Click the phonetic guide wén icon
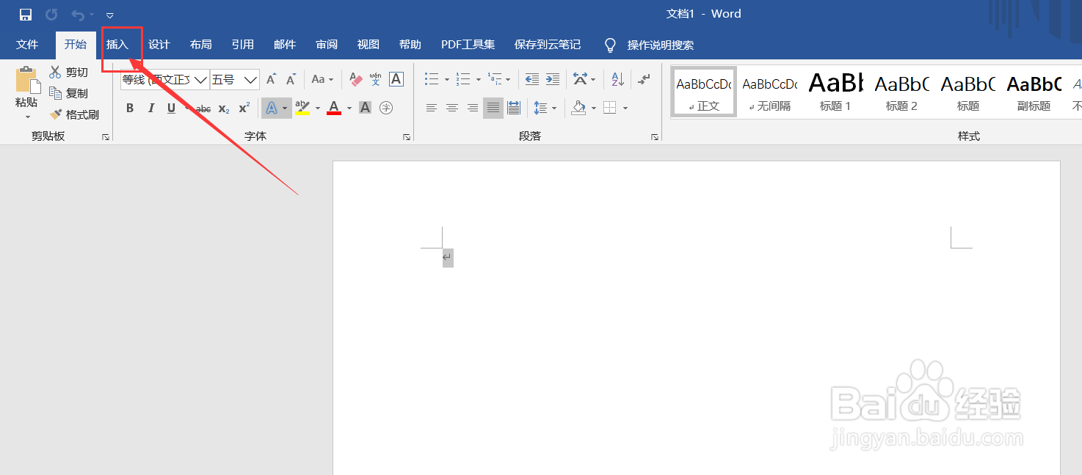This screenshot has width=1082, height=475. [376, 79]
